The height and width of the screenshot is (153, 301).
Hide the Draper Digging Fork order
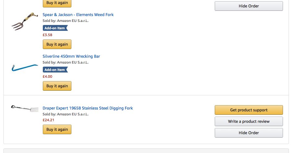point(249,133)
